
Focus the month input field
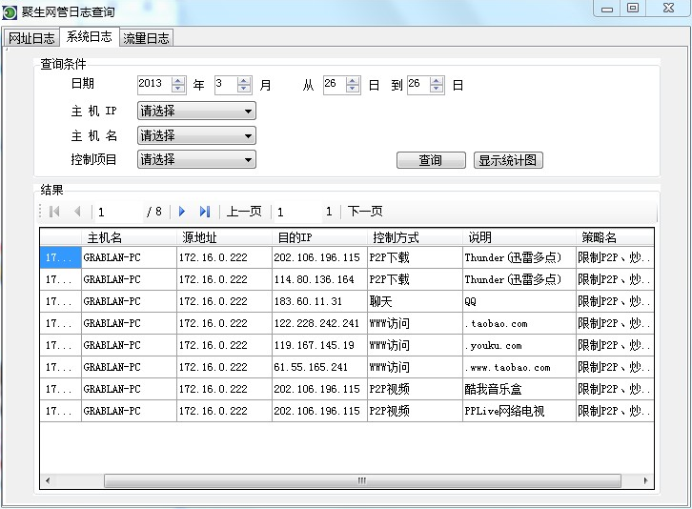click(226, 84)
